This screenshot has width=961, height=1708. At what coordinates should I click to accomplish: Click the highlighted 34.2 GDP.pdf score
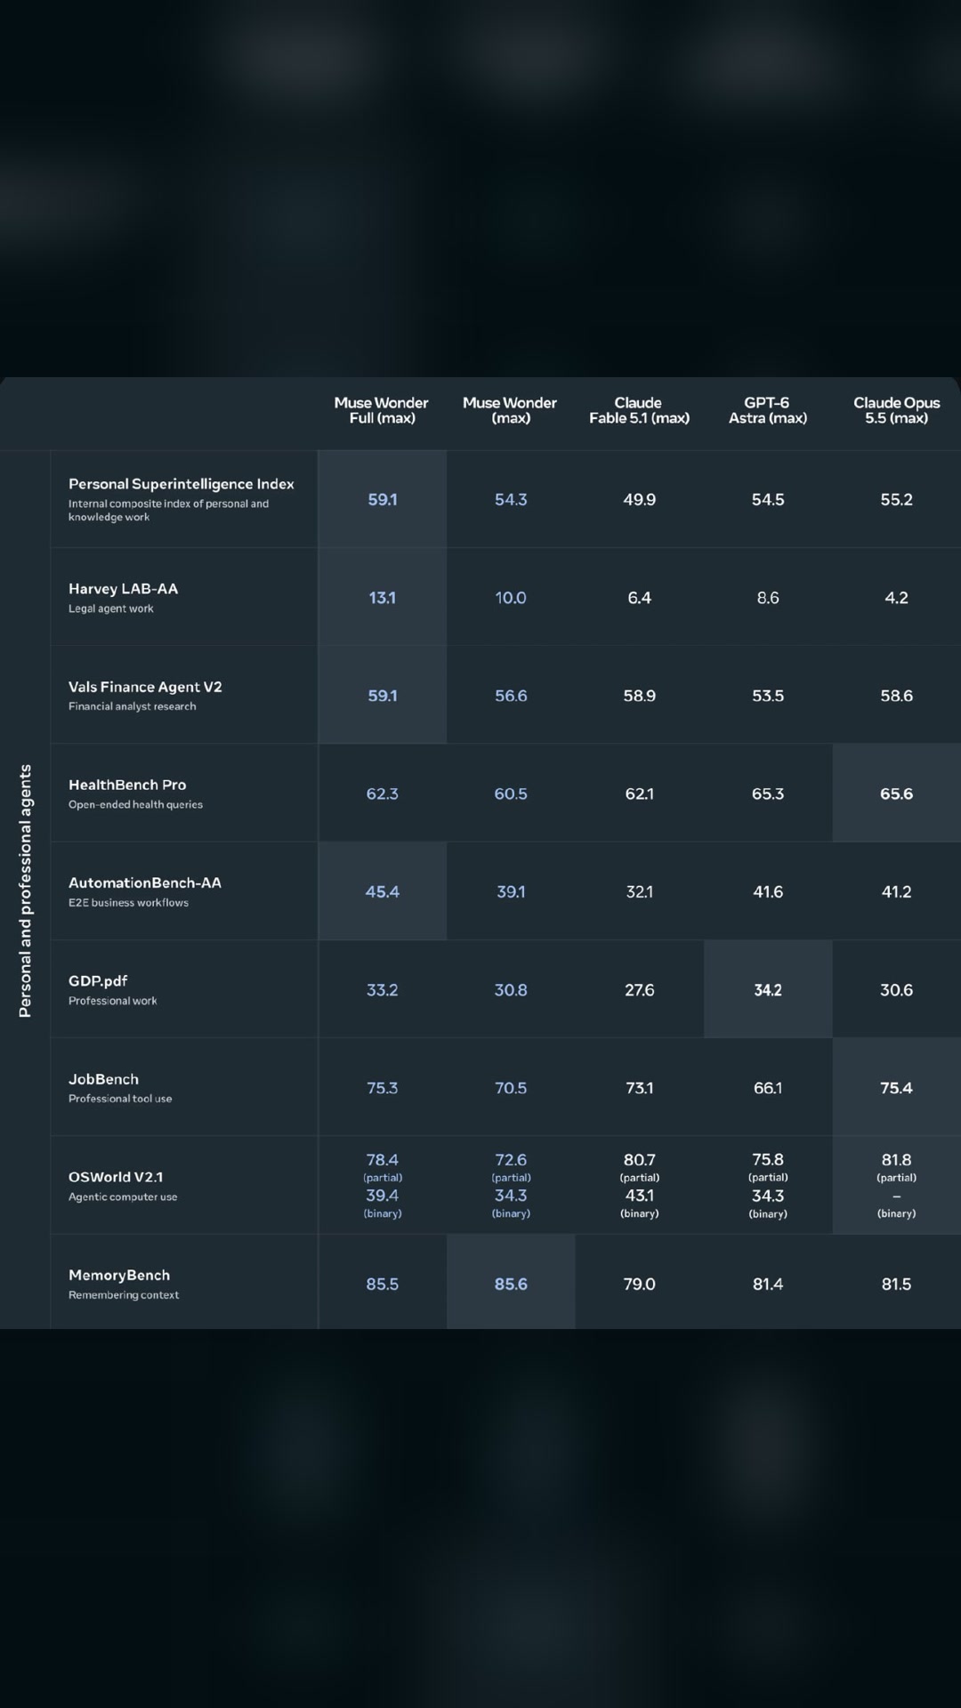[768, 989]
